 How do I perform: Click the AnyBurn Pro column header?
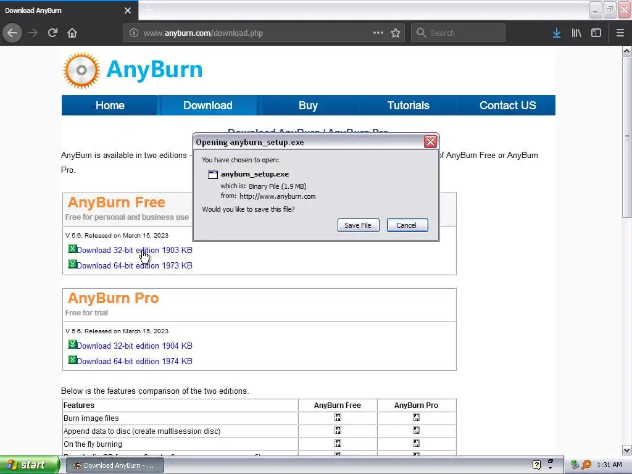point(416,405)
